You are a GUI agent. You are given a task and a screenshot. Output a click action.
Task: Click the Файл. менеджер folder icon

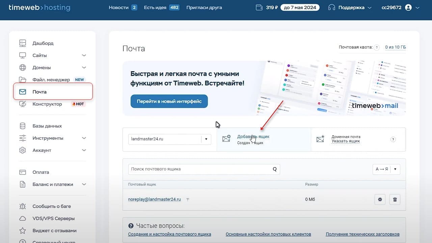tap(23, 80)
